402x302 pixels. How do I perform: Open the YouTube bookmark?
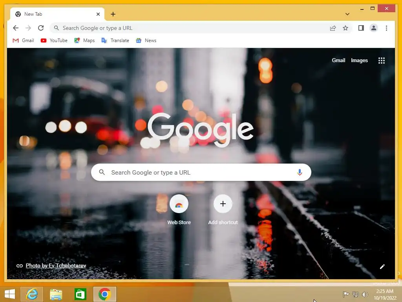(x=54, y=41)
